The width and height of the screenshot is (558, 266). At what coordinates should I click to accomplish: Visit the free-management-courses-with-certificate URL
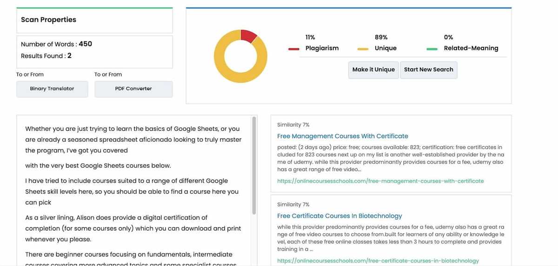[x=380, y=181]
